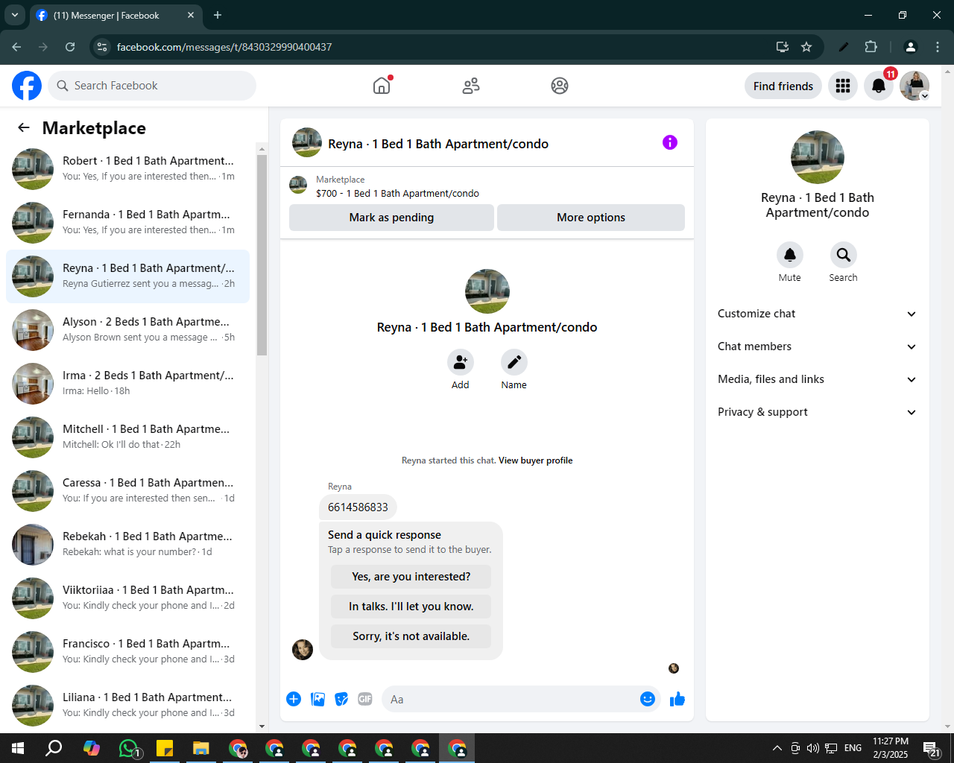Open the Friends icon in top navigation

click(x=471, y=86)
